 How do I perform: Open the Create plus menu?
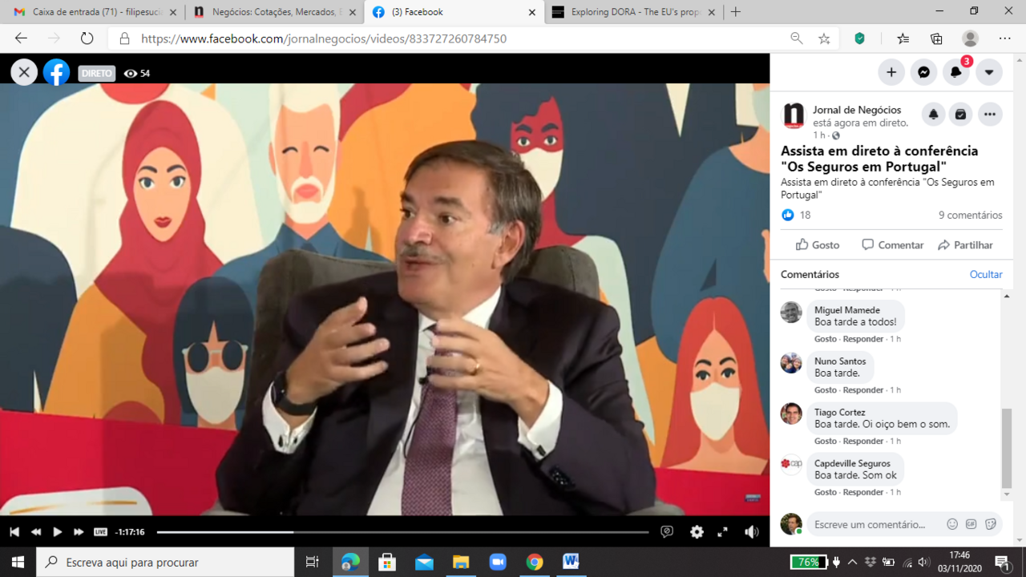pos(891,72)
